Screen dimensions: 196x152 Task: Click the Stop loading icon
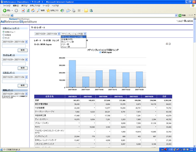point(23,11)
